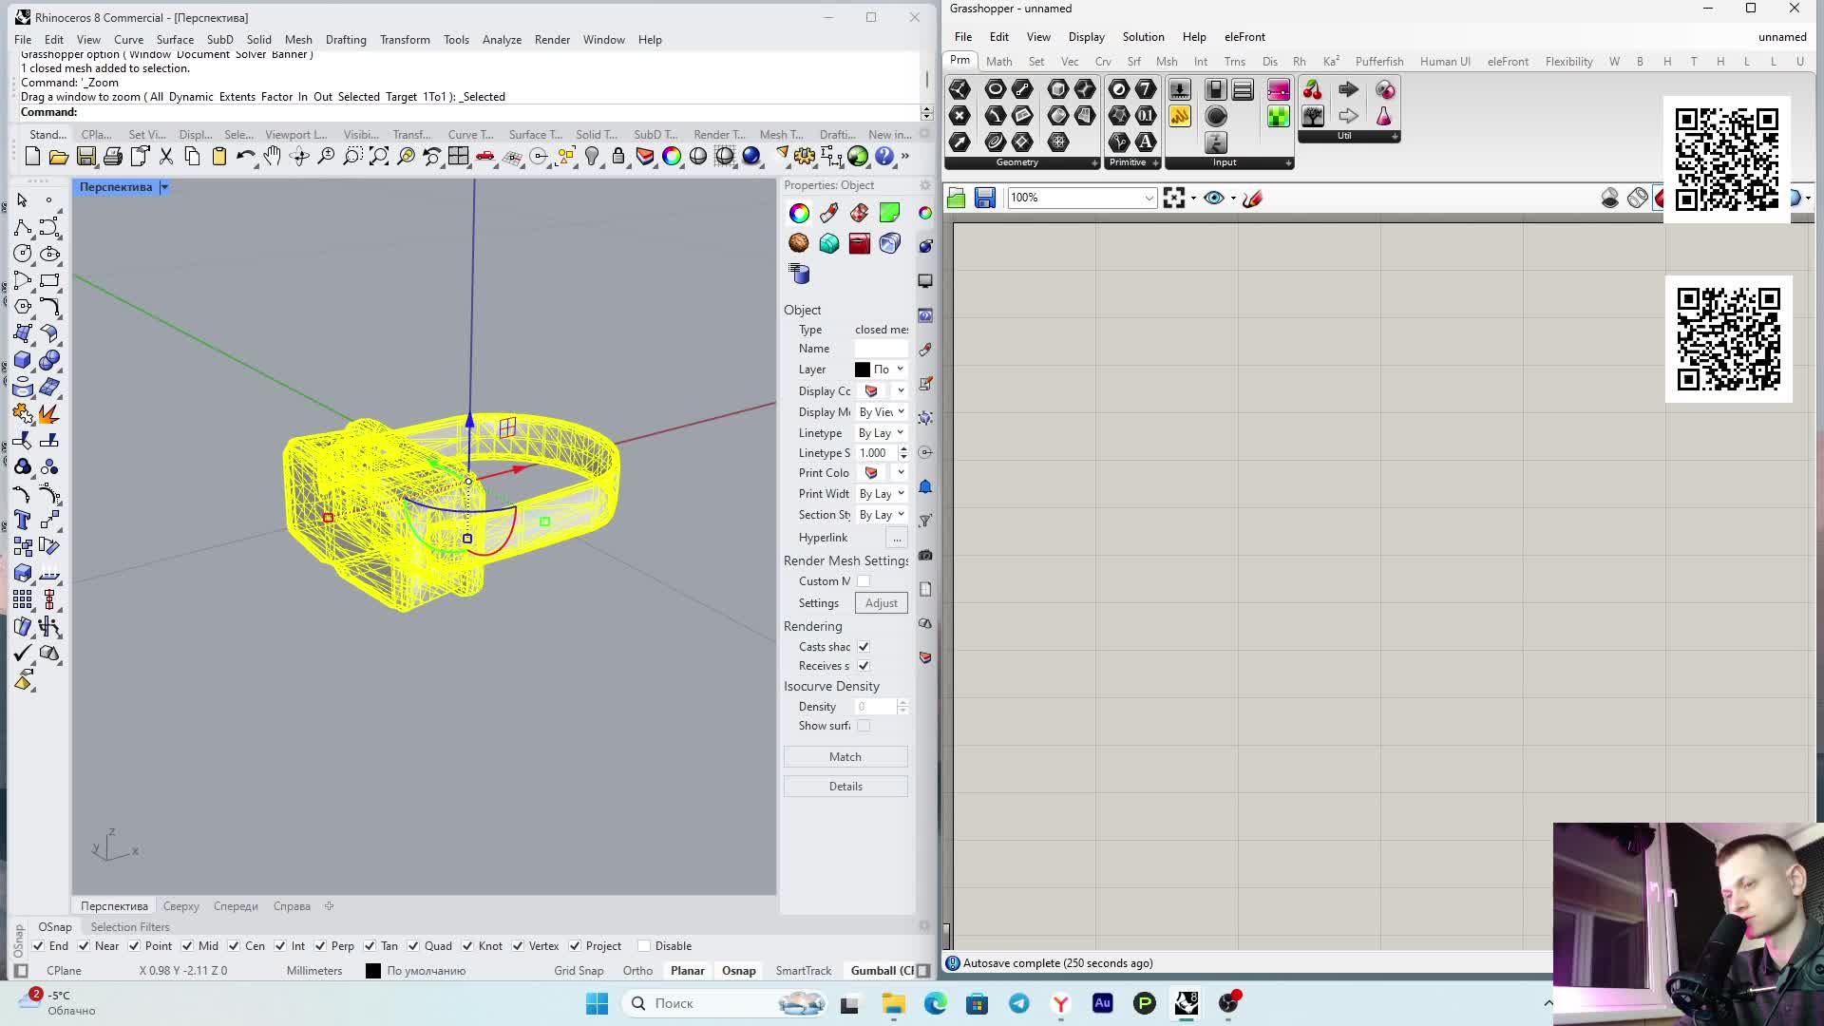
Task: Select the Pan hand tool icon
Action: 273,157
